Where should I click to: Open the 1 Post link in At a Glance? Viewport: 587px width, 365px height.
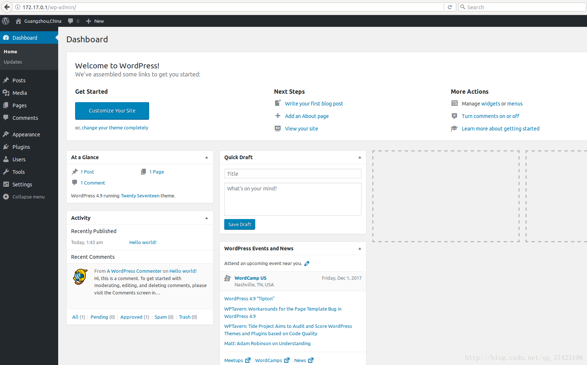pyautogui.click(x=87, y=172)
